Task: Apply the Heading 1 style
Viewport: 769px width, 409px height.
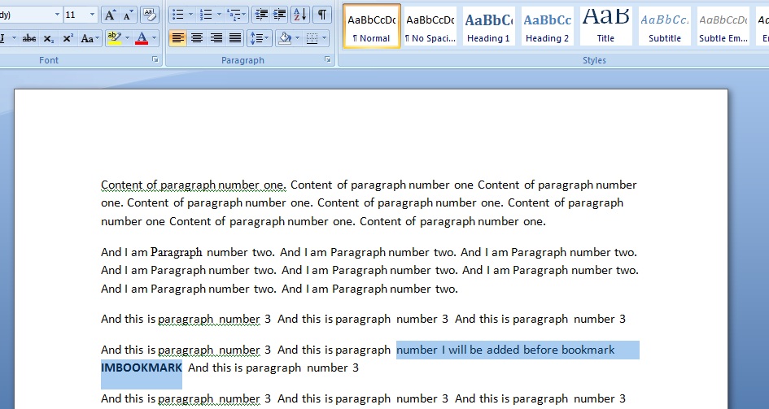Action: 488,27
